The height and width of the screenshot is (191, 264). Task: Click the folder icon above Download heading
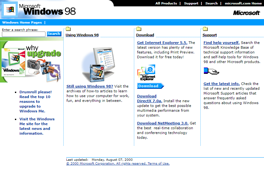click(x=139, y=29)
